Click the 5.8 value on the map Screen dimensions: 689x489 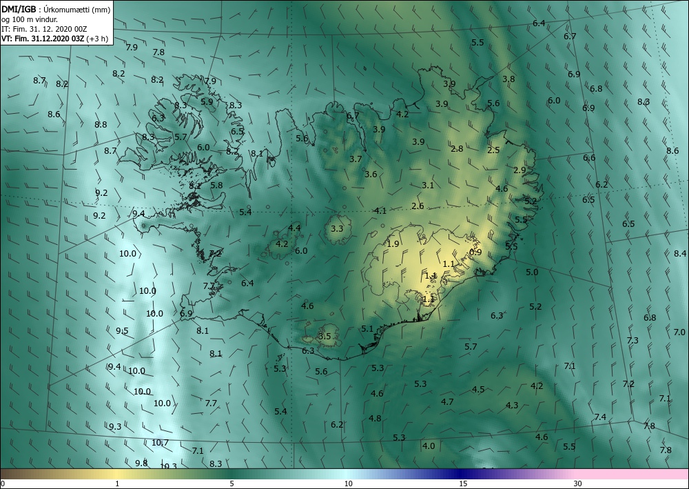216,185
